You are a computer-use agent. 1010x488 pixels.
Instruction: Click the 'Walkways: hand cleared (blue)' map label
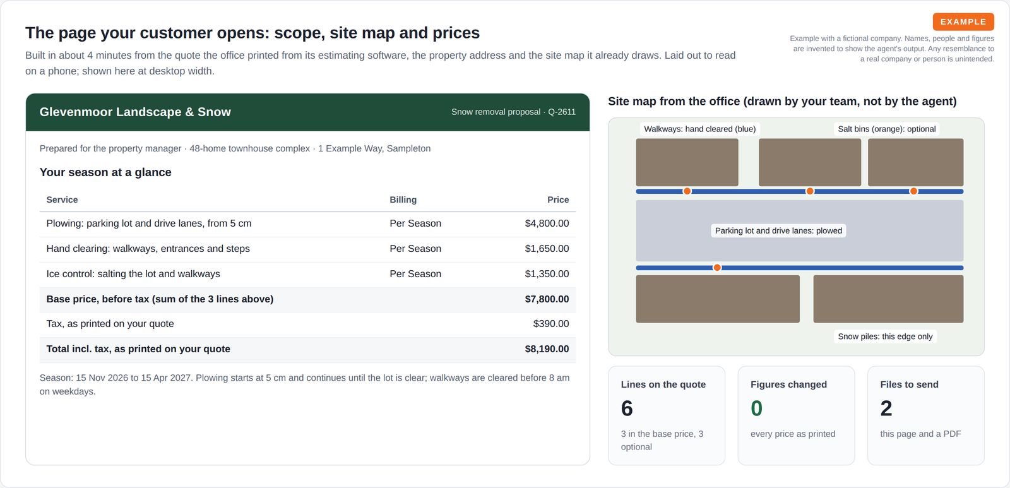(x=699, y=129)
